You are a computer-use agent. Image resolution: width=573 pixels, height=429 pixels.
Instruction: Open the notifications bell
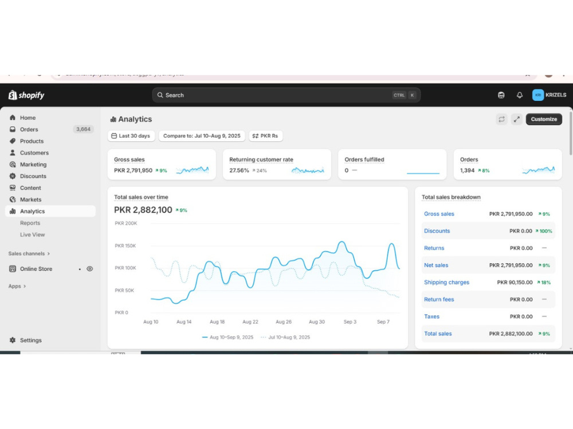[519, 95]
